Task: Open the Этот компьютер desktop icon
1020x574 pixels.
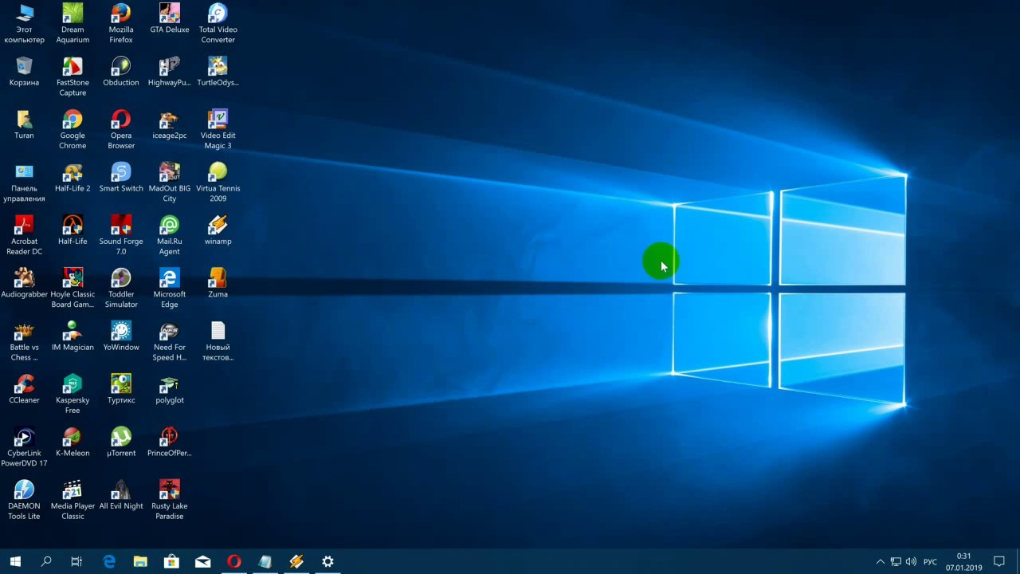Action: (24, 23)
